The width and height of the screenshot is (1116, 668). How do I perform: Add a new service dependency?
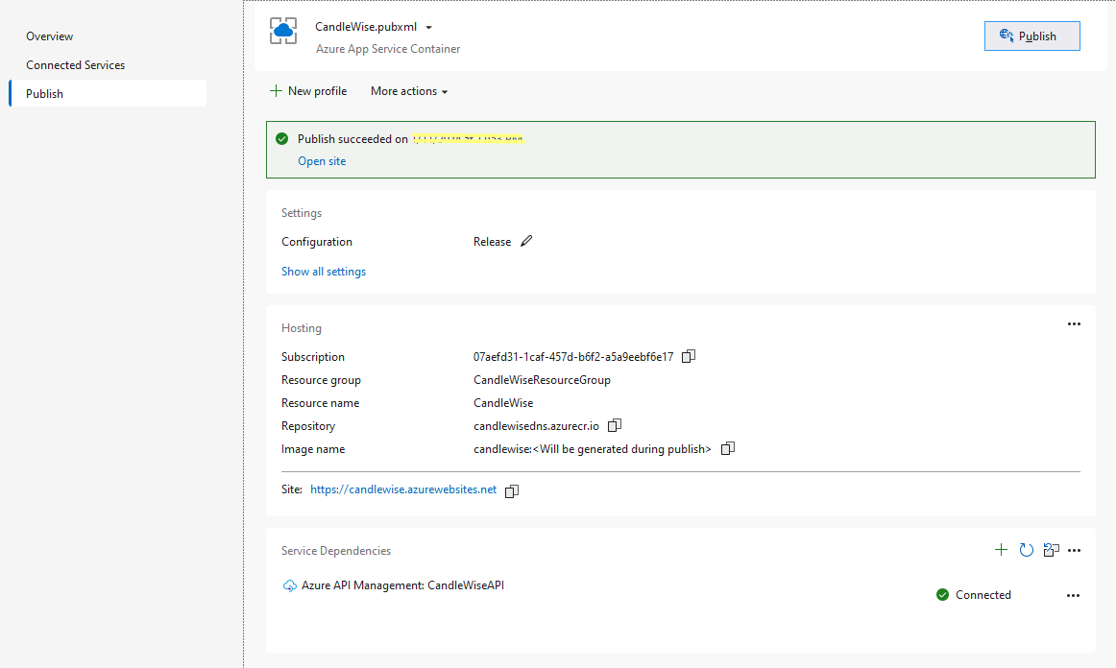tap(1001, 550)
